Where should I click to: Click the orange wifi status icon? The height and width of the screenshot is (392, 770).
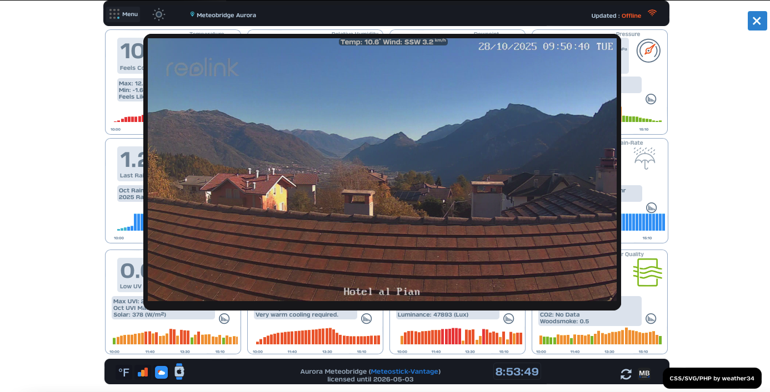click(x=652, y=13)
